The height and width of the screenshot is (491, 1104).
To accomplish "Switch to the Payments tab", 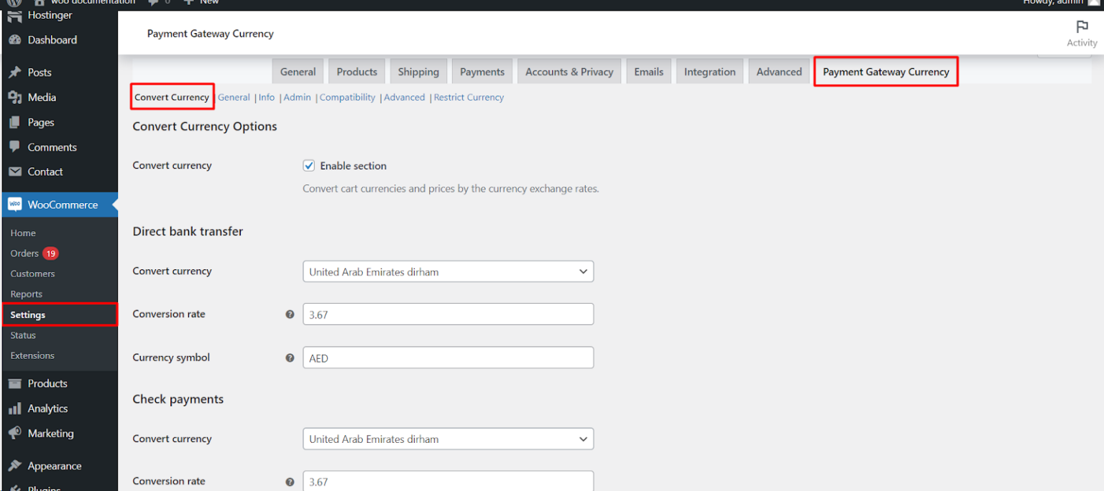I will click(482, 71).
